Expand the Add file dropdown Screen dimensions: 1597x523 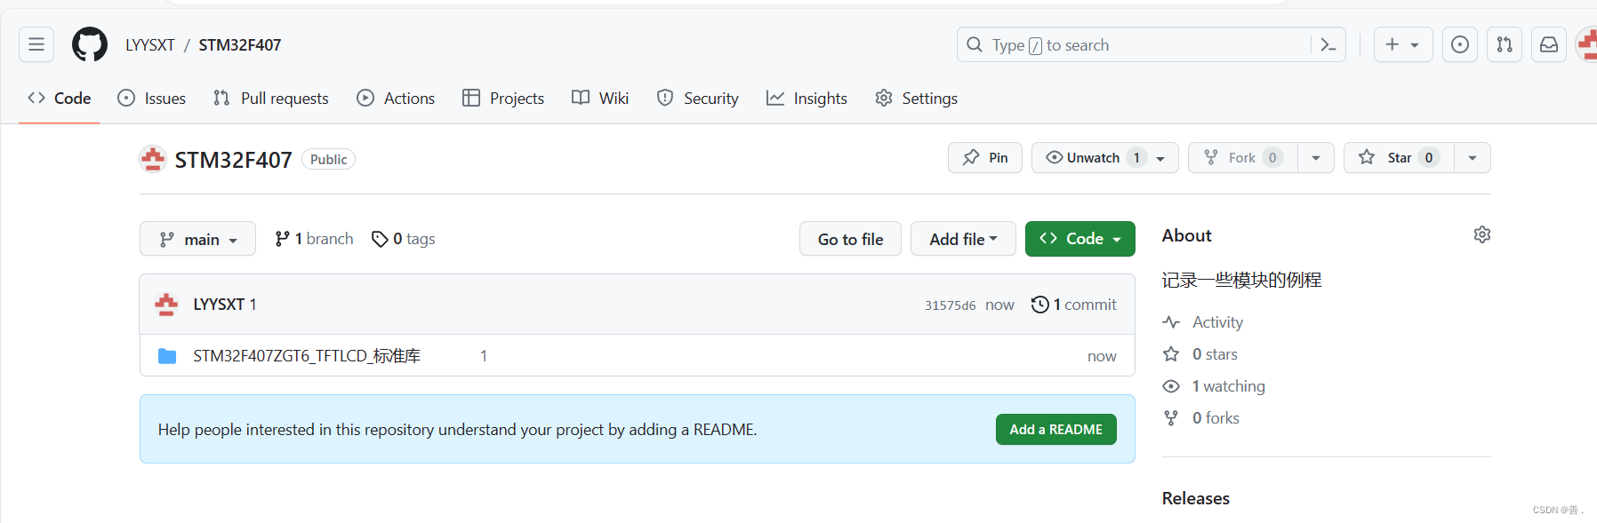963,239
